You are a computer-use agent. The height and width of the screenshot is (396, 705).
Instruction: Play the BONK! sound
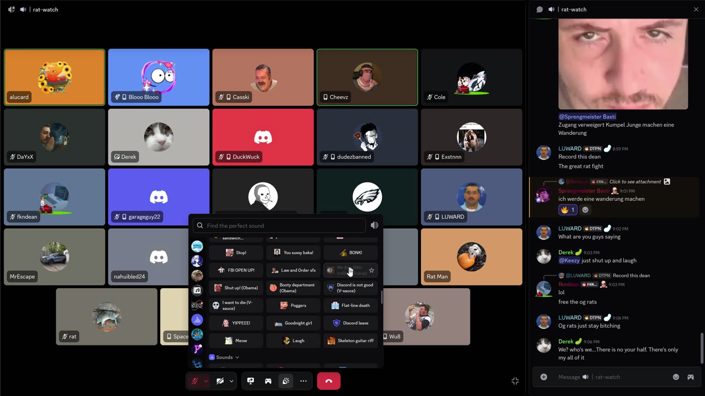pyautogui.click(x=350, y=252)
